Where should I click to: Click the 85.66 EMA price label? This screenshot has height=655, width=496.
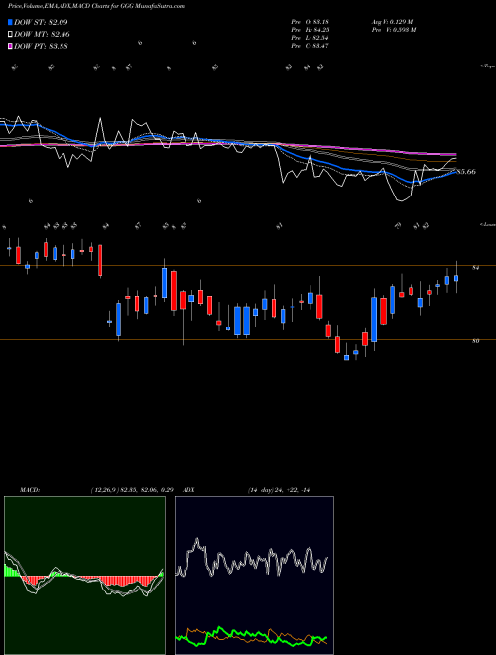click(x=466, y=172)
